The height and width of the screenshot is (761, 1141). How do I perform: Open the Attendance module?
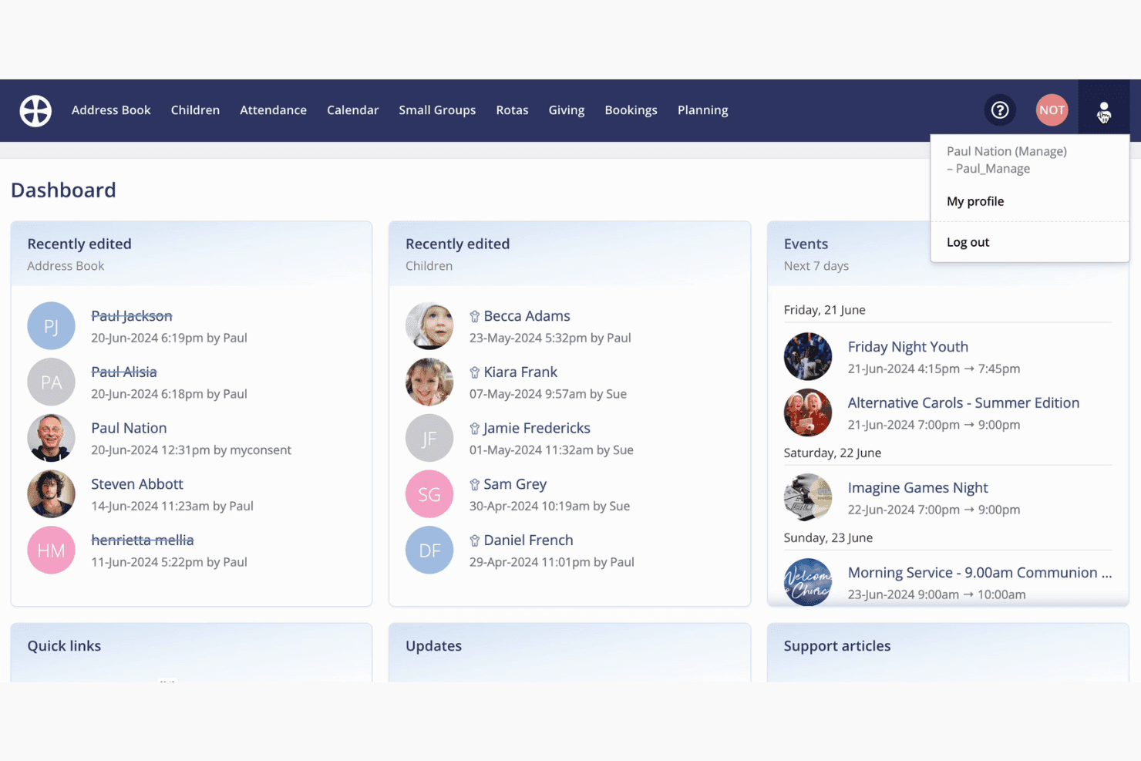coord(273,110)
